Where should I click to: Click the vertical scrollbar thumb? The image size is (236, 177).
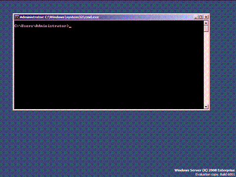pyautogui.click(x=206, y=29)
